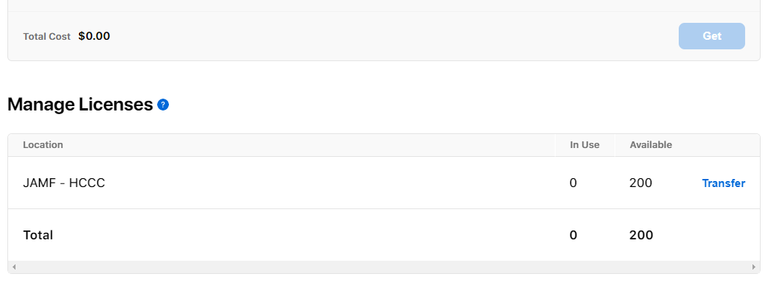Sort by the Location column header
The height and width of the screenshot is (285, 768).
click(x=43, y=144)
